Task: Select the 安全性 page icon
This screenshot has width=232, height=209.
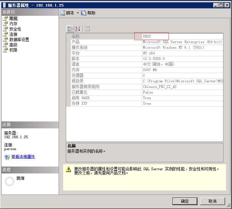Action: coord(5,29)
